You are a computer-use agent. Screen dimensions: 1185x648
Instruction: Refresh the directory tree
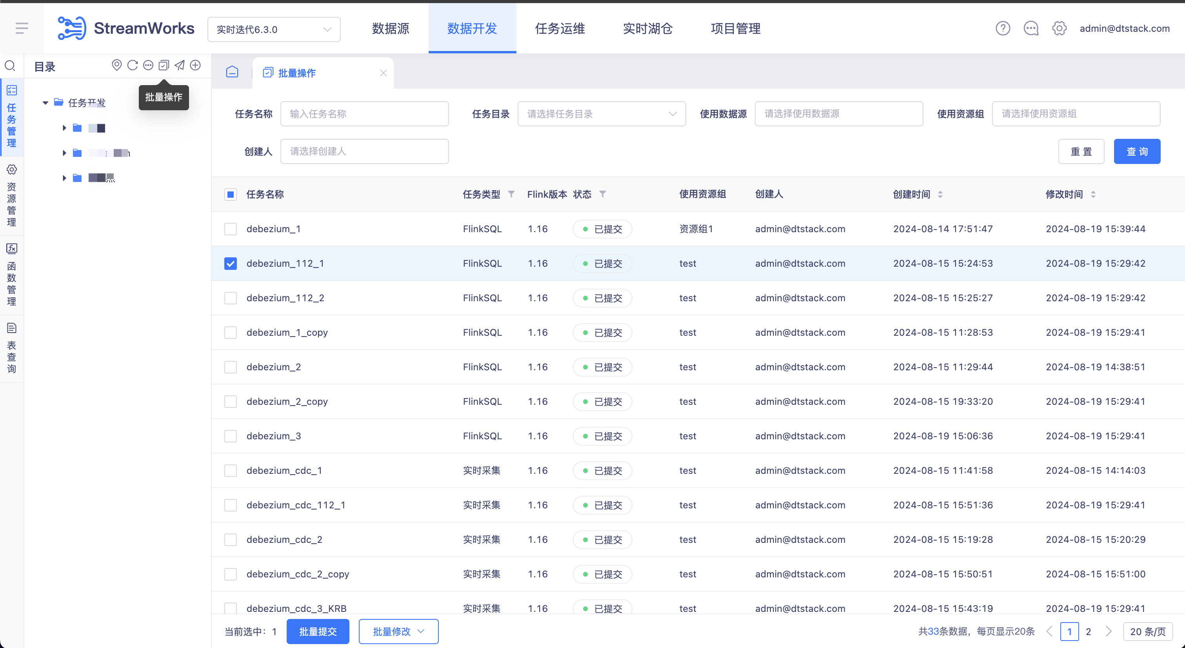[133, 66]
